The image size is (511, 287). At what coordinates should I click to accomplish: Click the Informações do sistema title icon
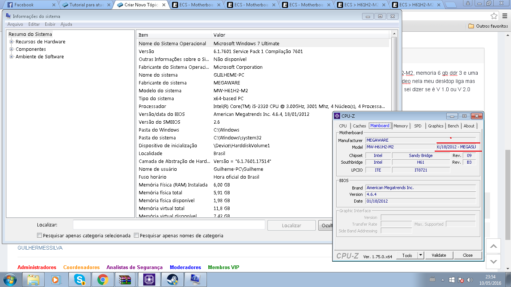[8, 16]
